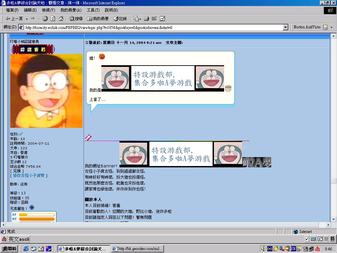Click the B5 encoding button on IME bar

tap(333, 239)
